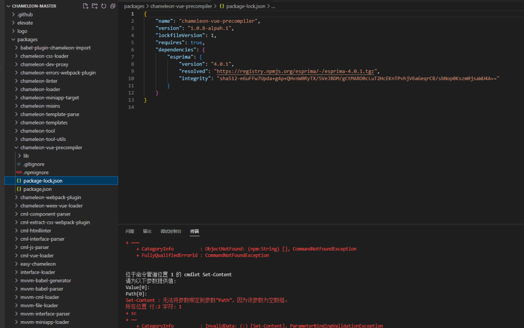Select the mvvm-babel-generator folder
The height and width of the screenshot is (328, 524).
[46, 281]
